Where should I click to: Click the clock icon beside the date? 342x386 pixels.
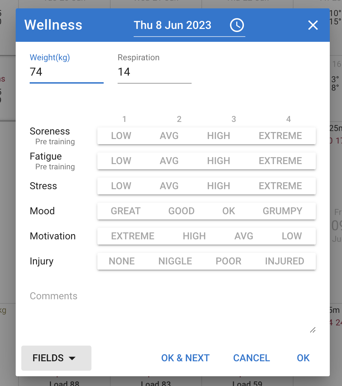(x=237, y=25)
